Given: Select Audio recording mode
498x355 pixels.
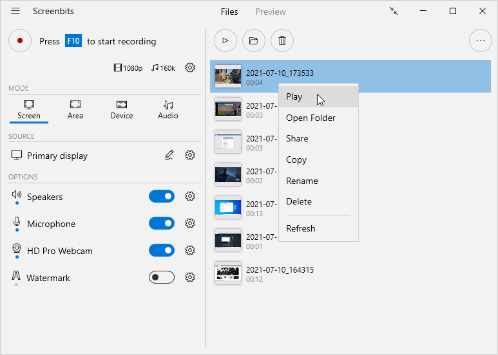Looking at the screenshot, I should [x=168, y=110].
